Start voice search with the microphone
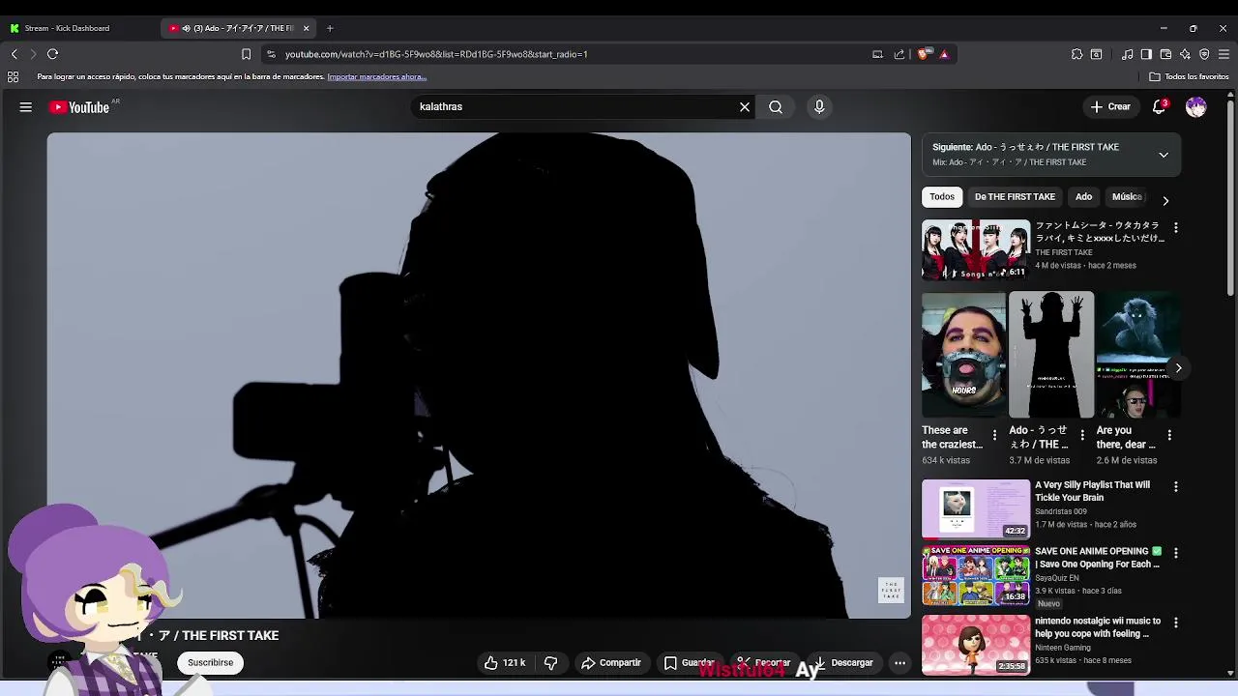Image resolution: width=1238 pixels, height=696 pixels. pyautogui.click(x=819, y=107)
